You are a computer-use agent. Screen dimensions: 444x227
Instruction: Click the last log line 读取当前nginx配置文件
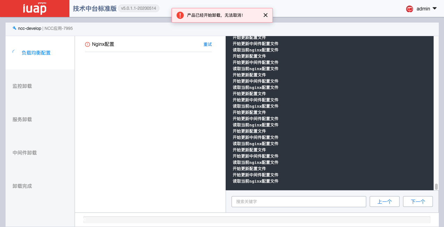click(255, 181)
